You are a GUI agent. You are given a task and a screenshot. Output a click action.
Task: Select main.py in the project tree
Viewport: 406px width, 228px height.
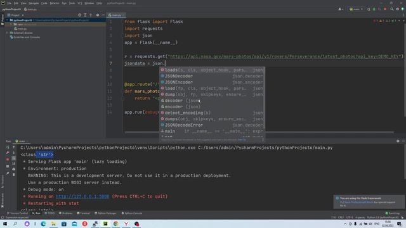(x=20, y=28)
